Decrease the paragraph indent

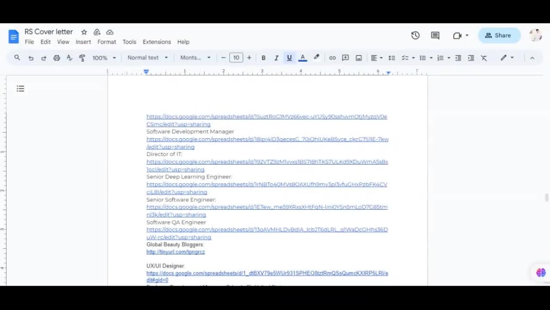[x=458, y=58]
